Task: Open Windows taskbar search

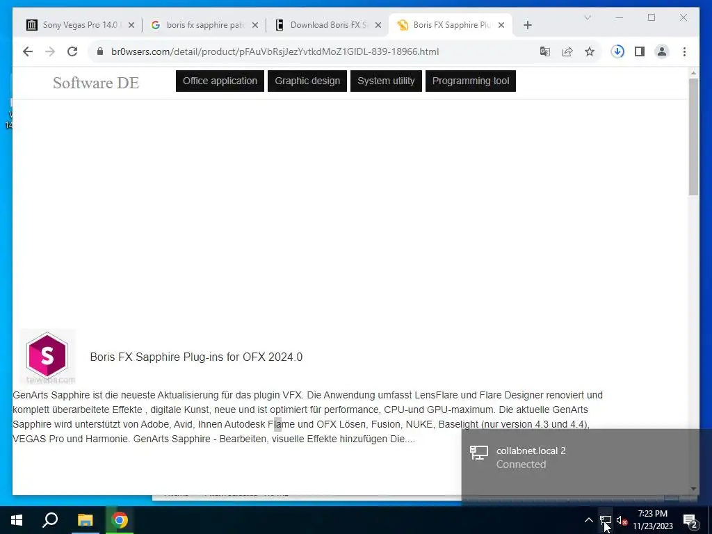Action: pyautogui.click(x=50, y=520)
